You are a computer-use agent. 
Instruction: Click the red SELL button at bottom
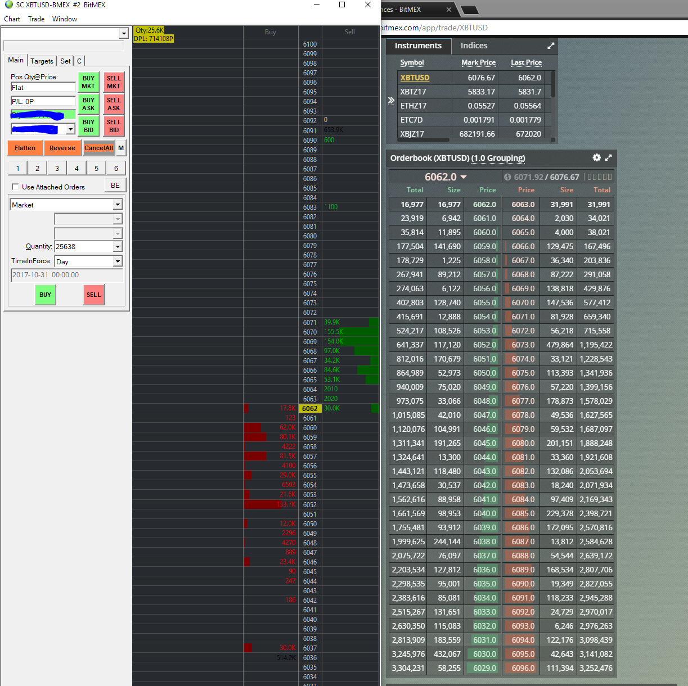(x=94, y=295)
